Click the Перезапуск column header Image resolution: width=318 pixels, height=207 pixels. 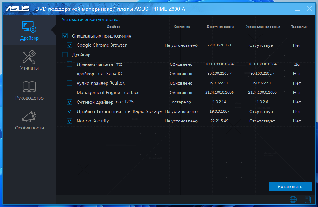(299, 27)
